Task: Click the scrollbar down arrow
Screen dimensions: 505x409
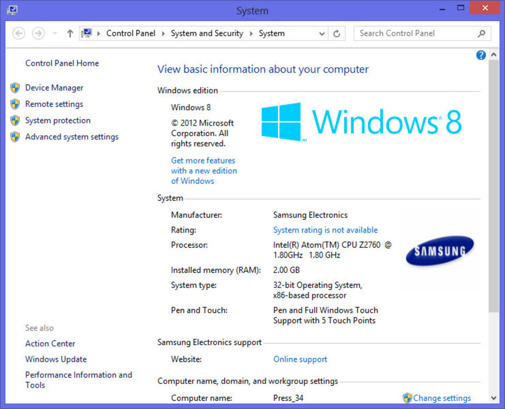Action: click(494, 398)
